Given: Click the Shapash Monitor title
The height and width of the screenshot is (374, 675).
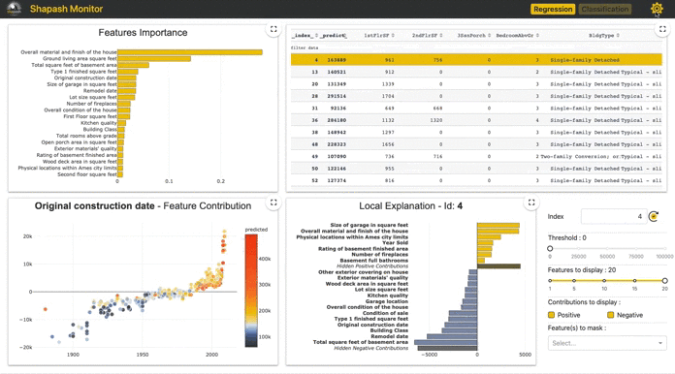Looking at the screenshot, I should (66, 9).
